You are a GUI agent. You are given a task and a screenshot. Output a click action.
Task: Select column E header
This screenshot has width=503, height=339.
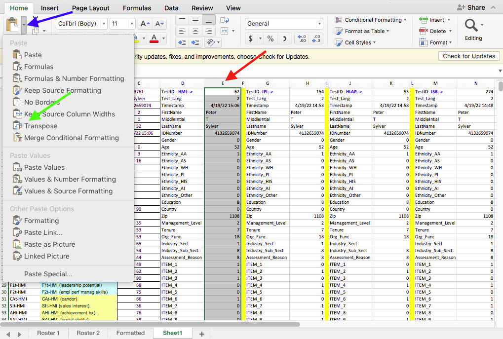223,83
